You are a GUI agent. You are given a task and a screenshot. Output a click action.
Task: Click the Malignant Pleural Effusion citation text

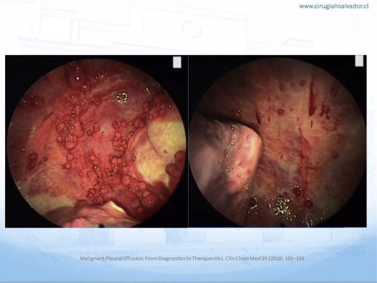(x=192, y=258)
